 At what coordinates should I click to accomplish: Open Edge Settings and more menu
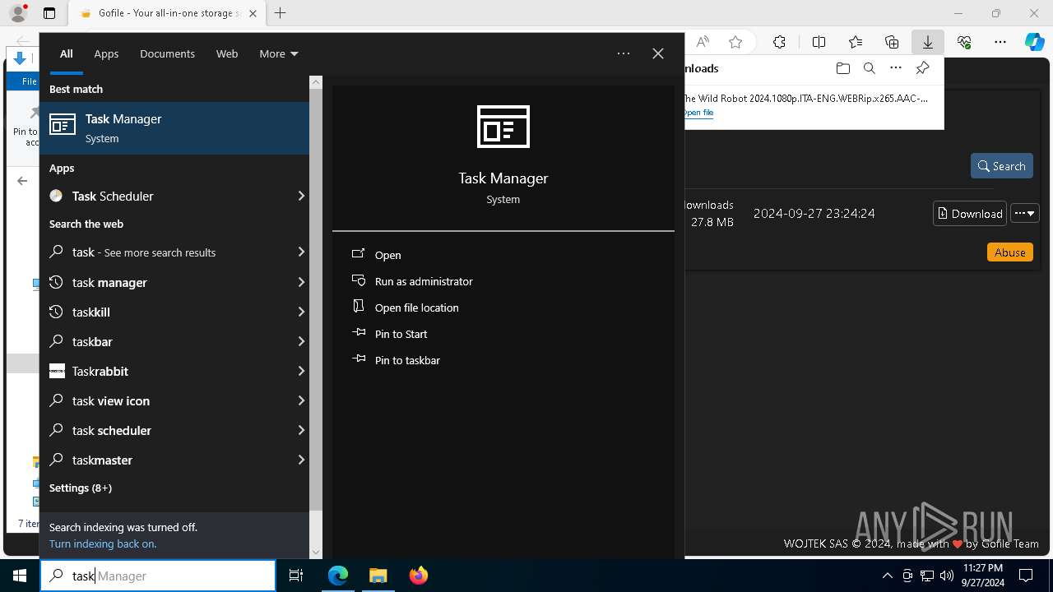tap(1000, 42)
